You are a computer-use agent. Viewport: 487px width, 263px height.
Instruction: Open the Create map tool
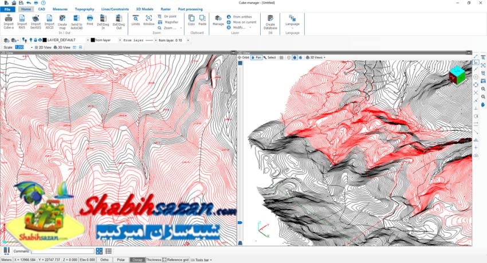tap(62, 21)
